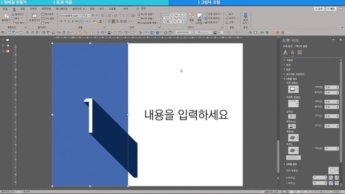
Task: Toggle strikethrough formatting
Action: 77,22
